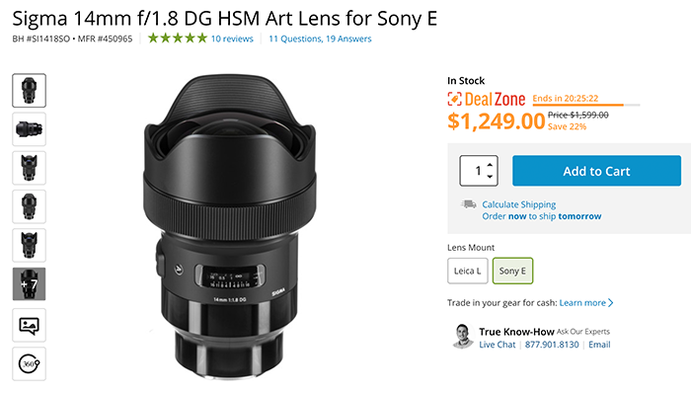Decrease quantity with the down arrow
The image size is (691, 393).
coord(490,176)
